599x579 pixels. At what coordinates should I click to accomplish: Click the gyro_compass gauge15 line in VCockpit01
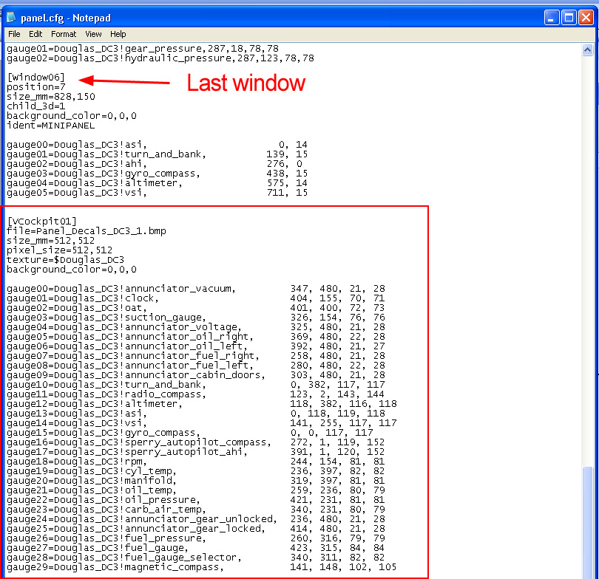click(190, 433)
